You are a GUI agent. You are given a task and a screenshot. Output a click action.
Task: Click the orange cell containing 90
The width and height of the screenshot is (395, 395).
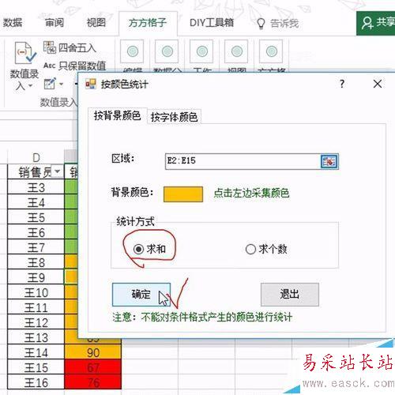coord(93,352)
